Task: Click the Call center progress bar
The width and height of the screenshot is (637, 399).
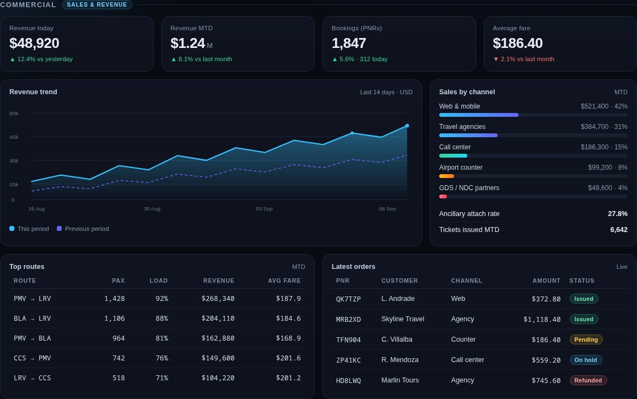Action: [533, 155]
